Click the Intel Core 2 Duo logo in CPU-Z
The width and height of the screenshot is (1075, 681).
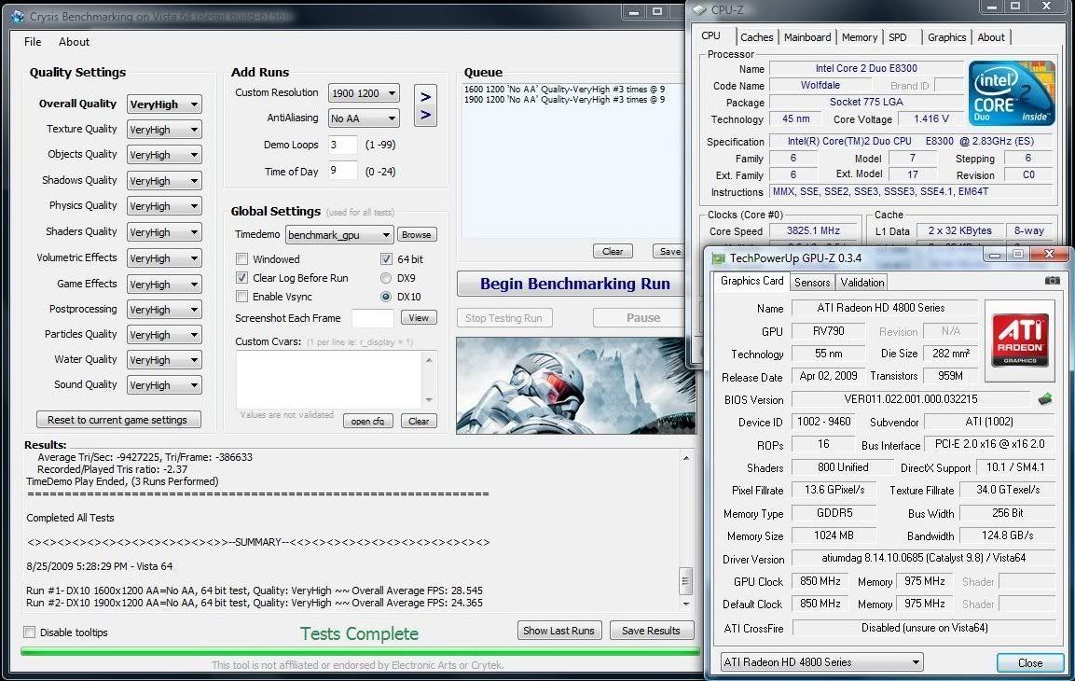1012,92
